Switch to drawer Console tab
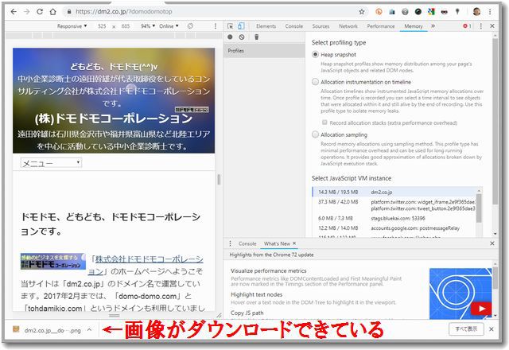Image resolution: width=509 pixels, height=350 pixels. click(247, 243)
